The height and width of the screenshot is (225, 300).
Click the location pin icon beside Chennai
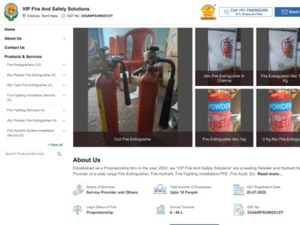(24, 16)
